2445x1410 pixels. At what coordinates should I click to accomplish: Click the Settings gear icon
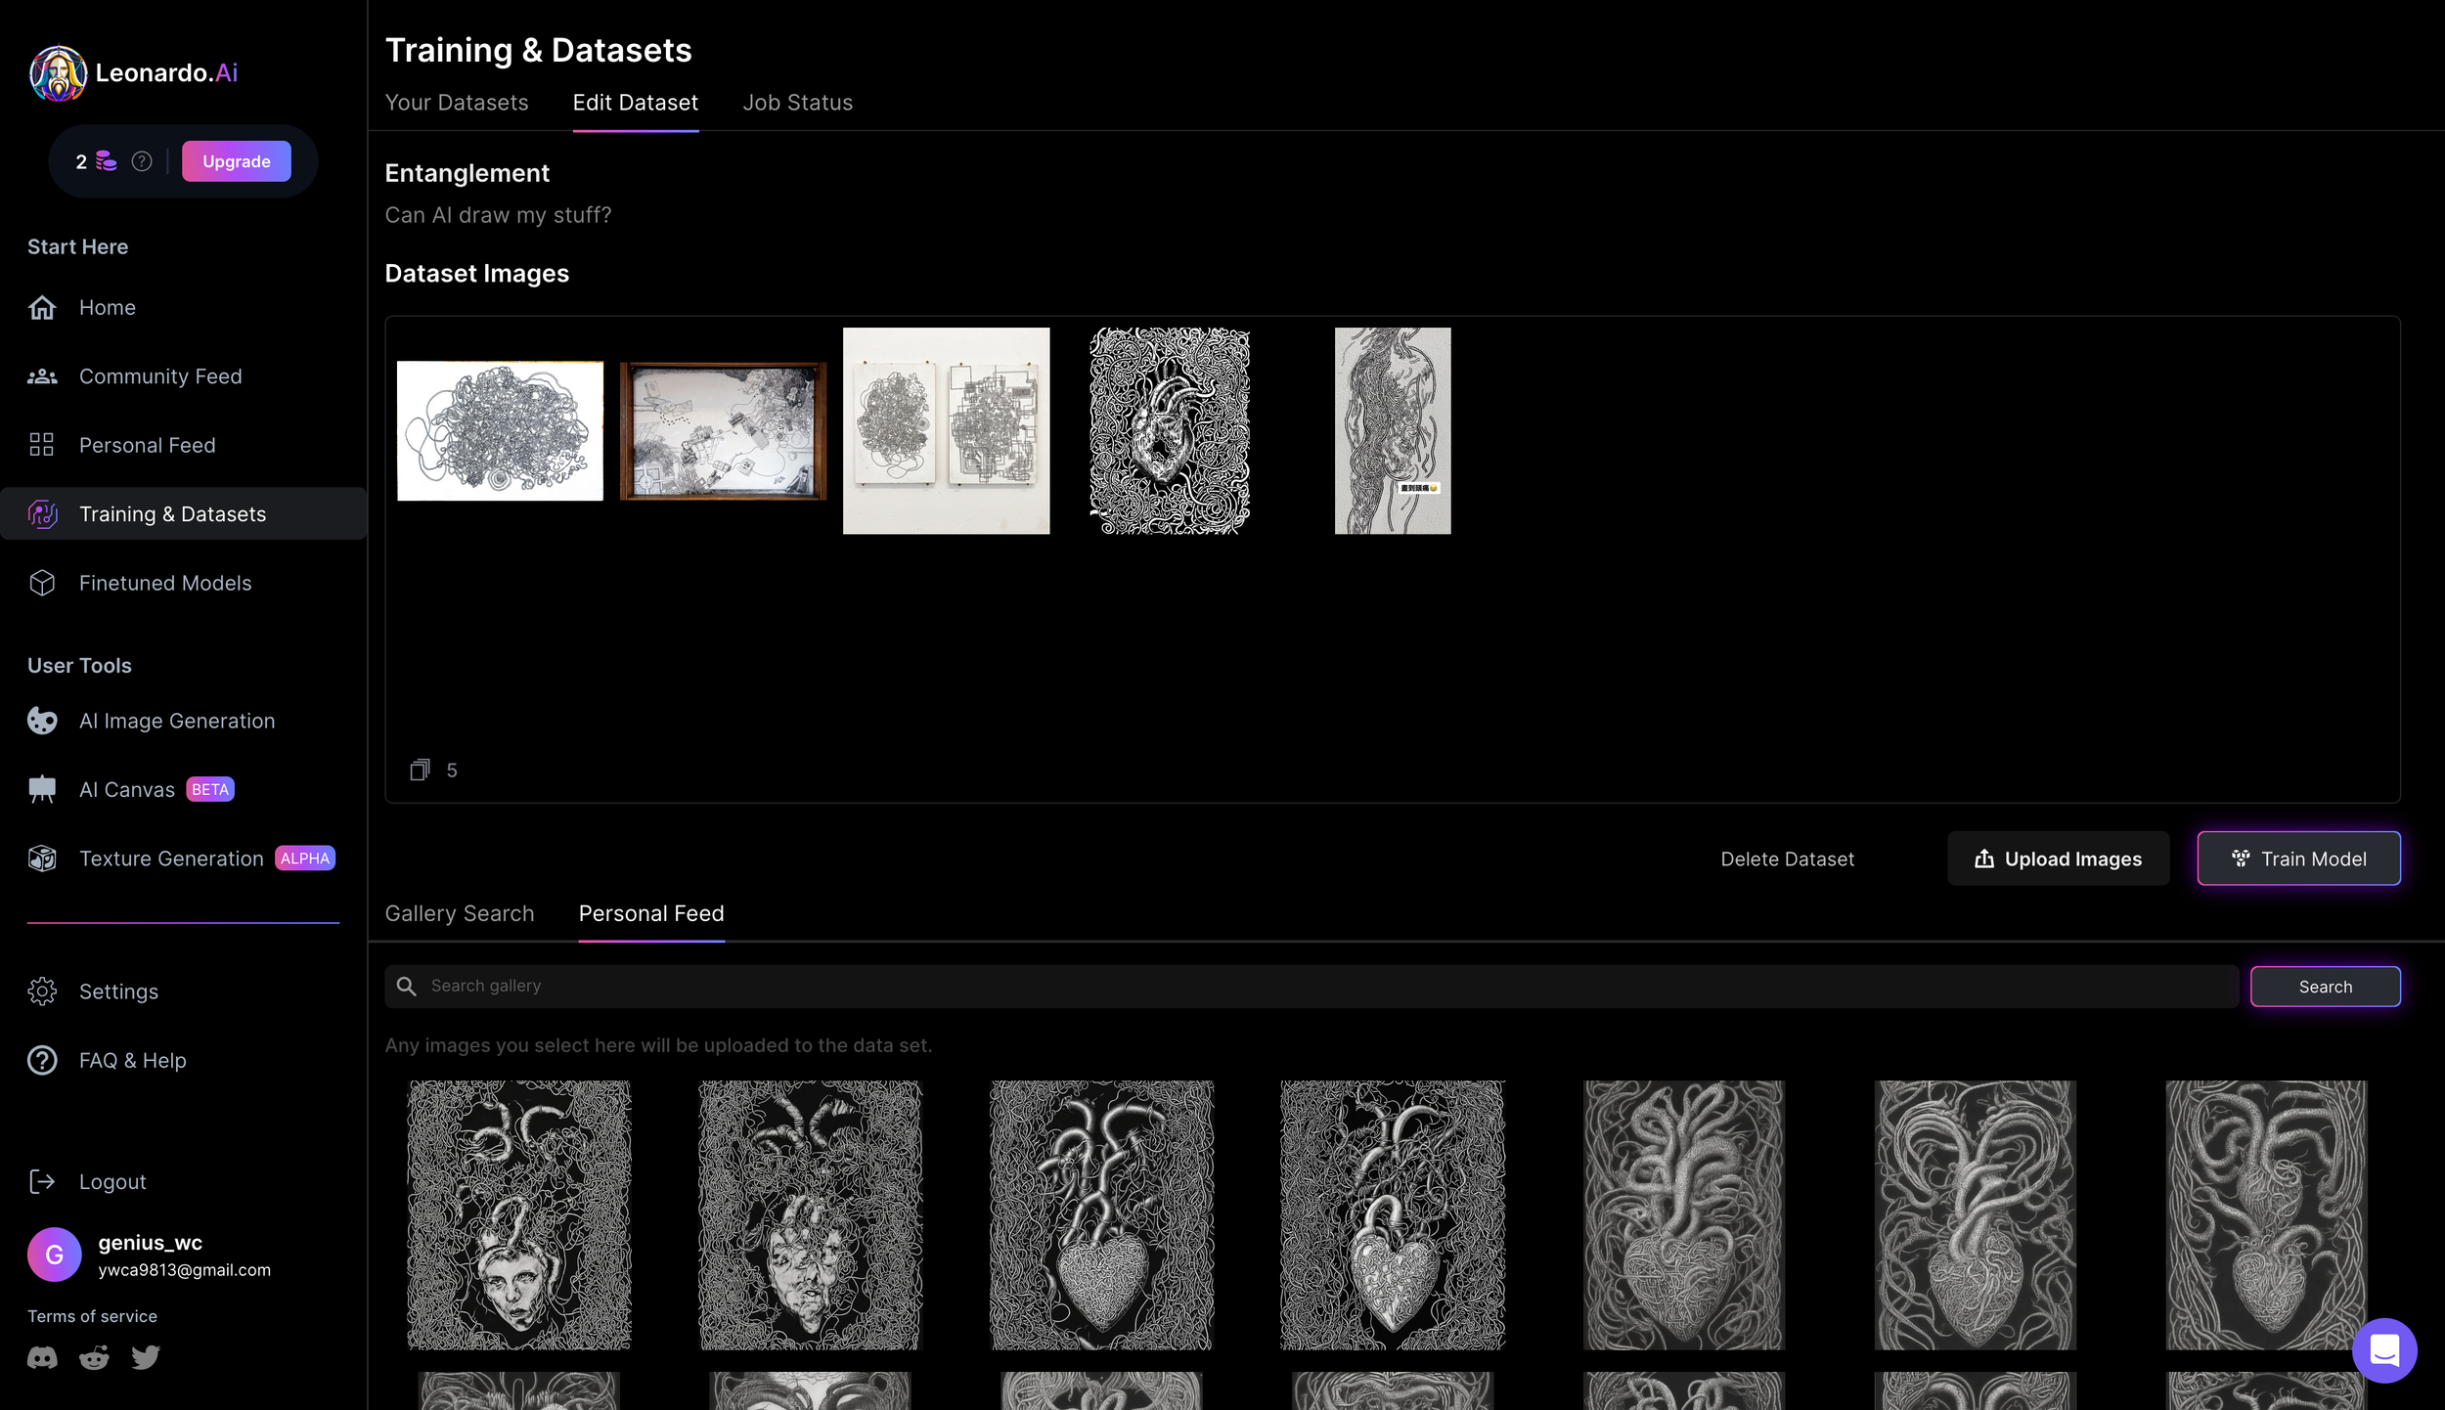point(42,991)
